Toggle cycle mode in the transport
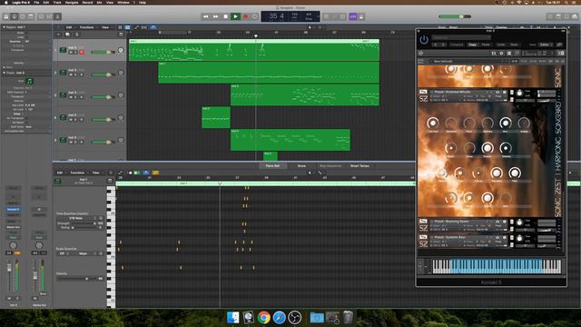581x327 pixels. coord(255,16)
